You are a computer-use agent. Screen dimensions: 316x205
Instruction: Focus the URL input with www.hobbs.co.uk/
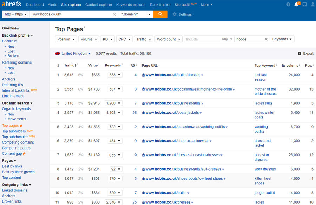click(x=71, y=14)
